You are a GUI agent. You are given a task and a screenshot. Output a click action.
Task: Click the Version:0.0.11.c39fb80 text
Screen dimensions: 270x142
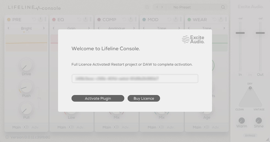[x=30, y=137]
